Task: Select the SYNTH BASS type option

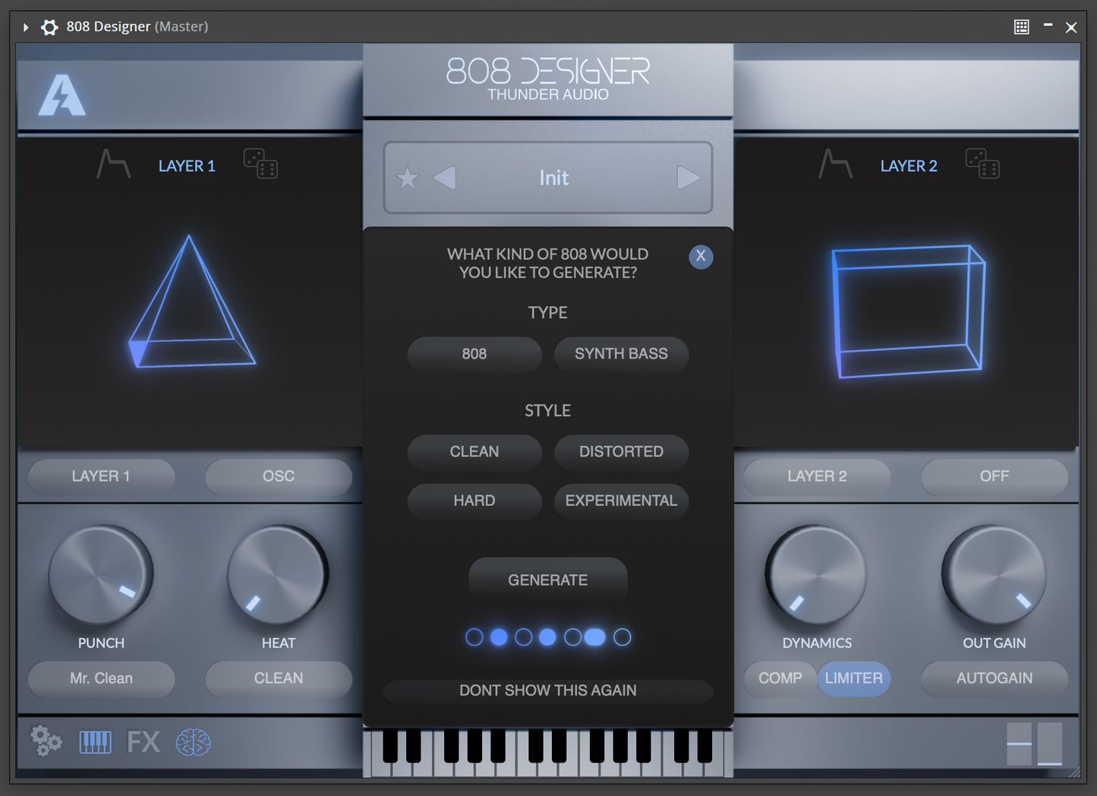Action: [x=621, y=354]
